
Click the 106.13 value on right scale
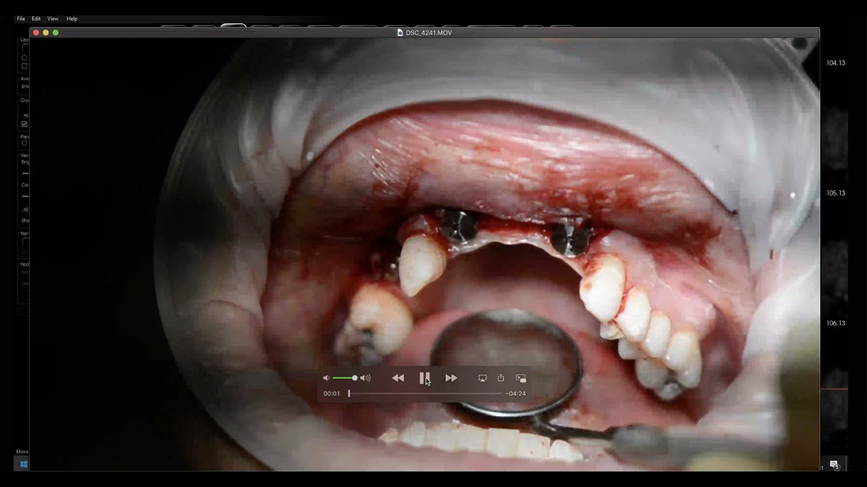point(836,323)
